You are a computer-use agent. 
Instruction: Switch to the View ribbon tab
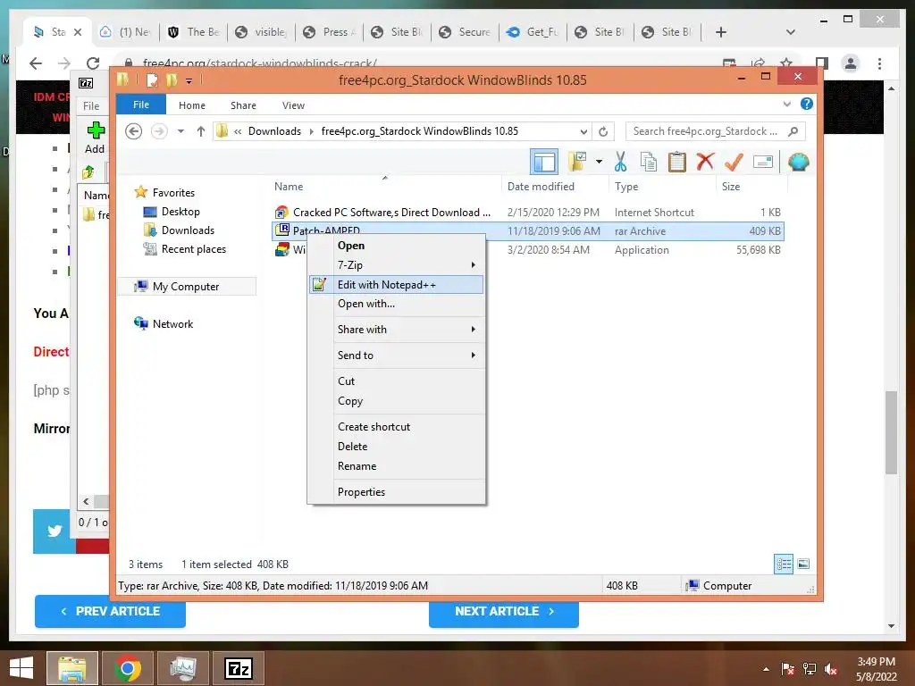[293, 105]
